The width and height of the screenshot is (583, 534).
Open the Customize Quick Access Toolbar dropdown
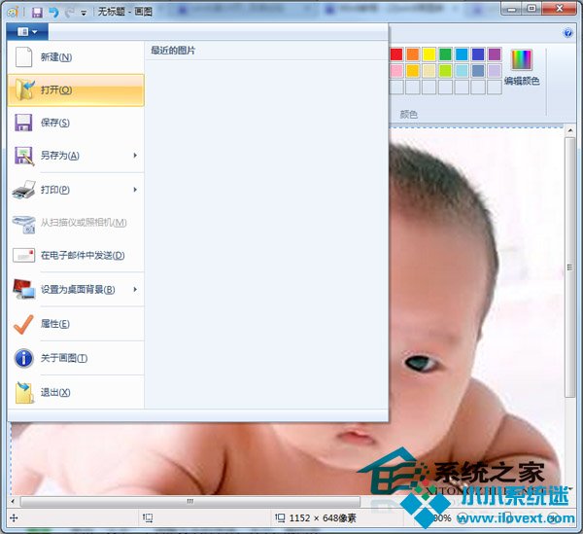point(84,14)
